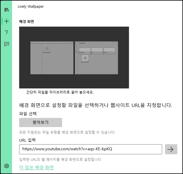Click the 모든 지원되는 파일 유형 hint text
Viewport: 183px width, 174px height.
[x=67, y=132]
